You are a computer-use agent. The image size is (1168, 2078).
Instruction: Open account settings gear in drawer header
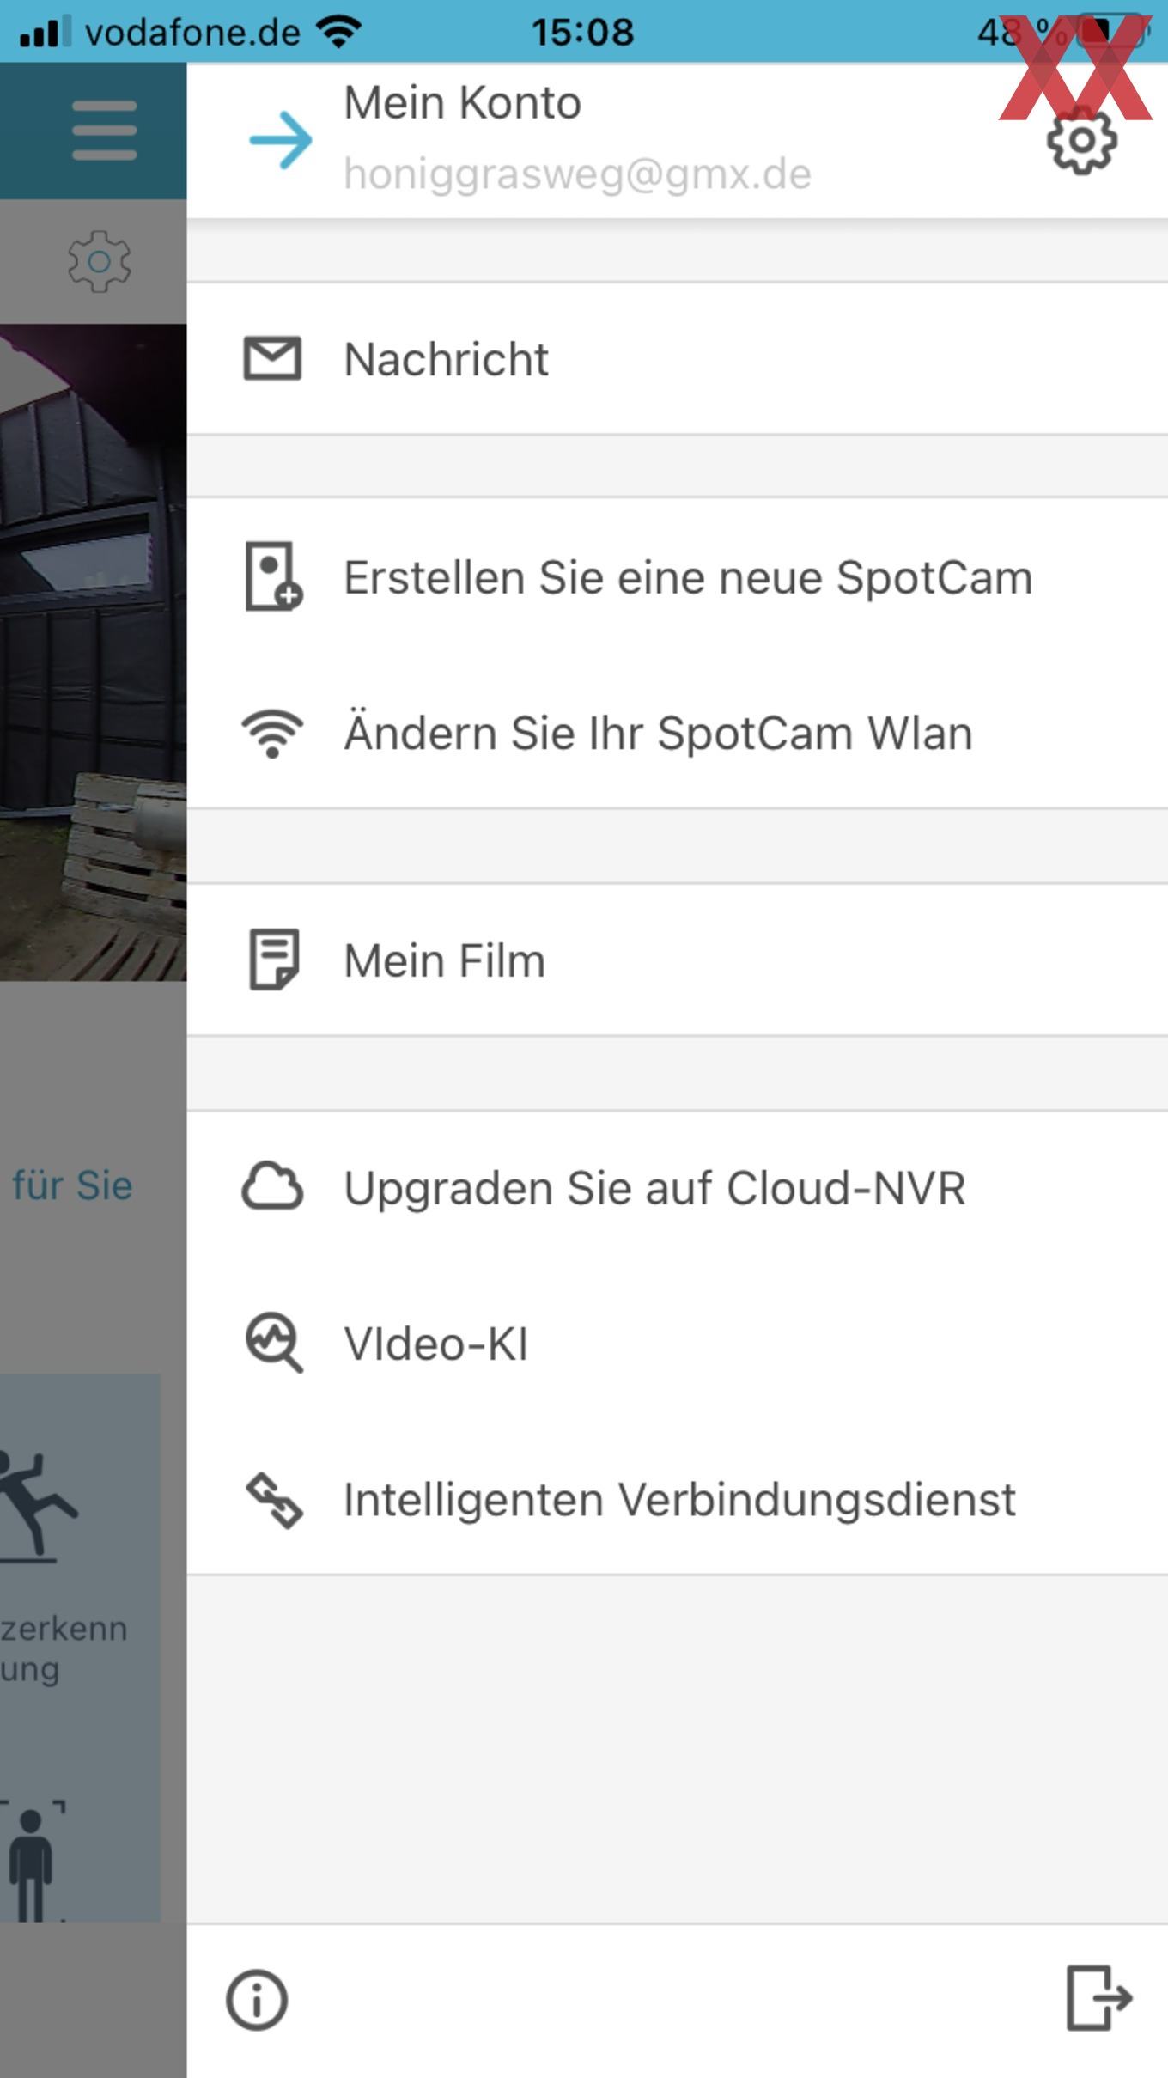tap(1082, 141)
